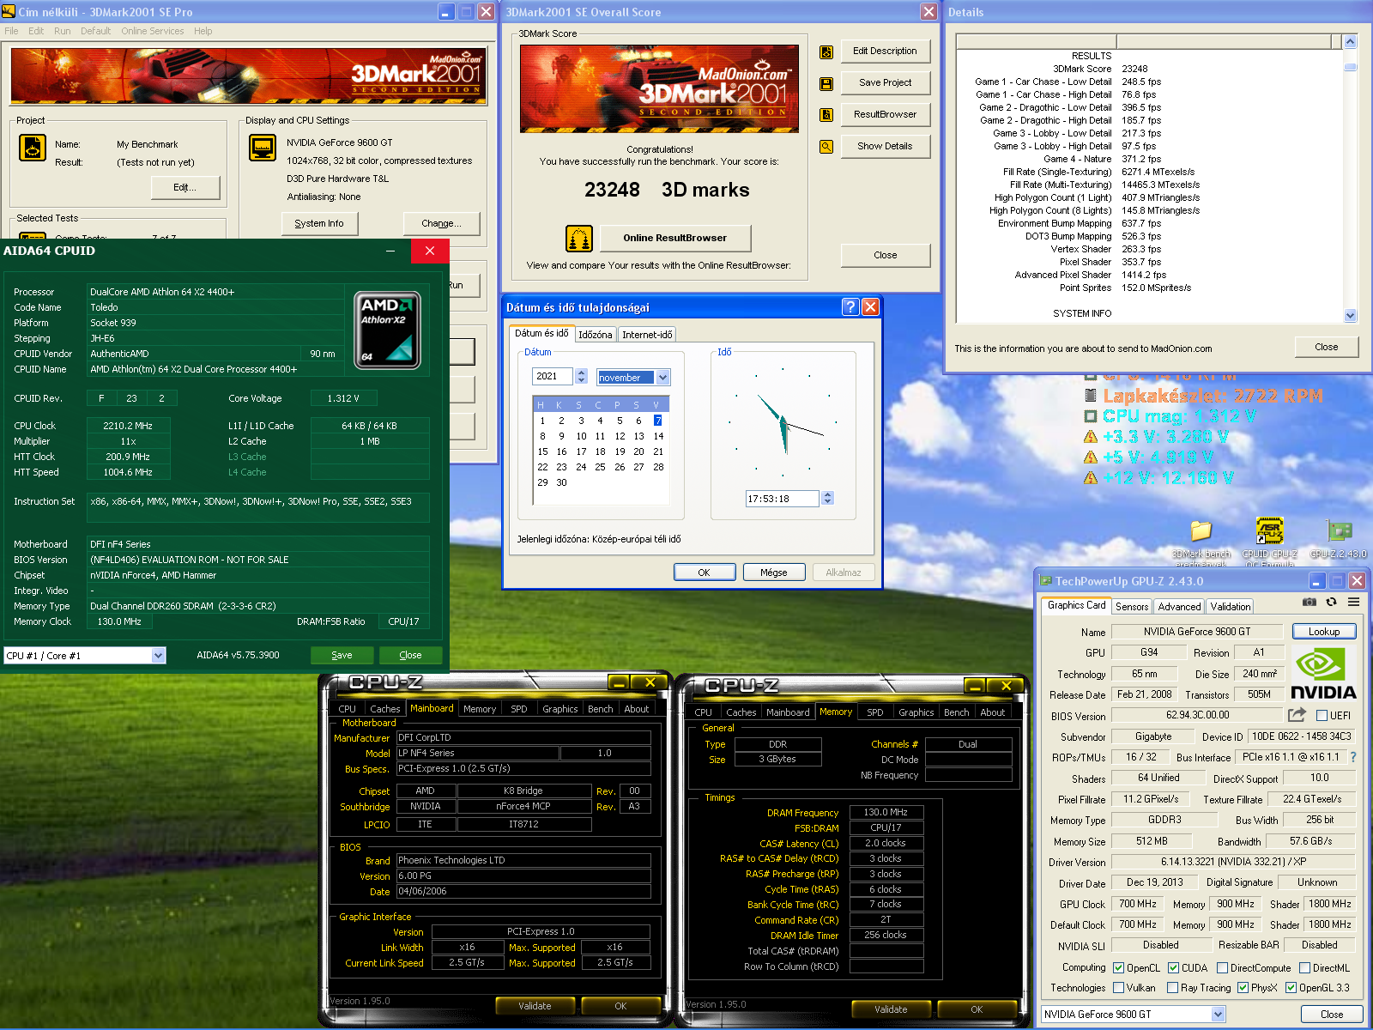Minimize the CPU-Z Mainboard window
The width and height of the screenshot is (1373, 1030).
[x=619, y=682]
